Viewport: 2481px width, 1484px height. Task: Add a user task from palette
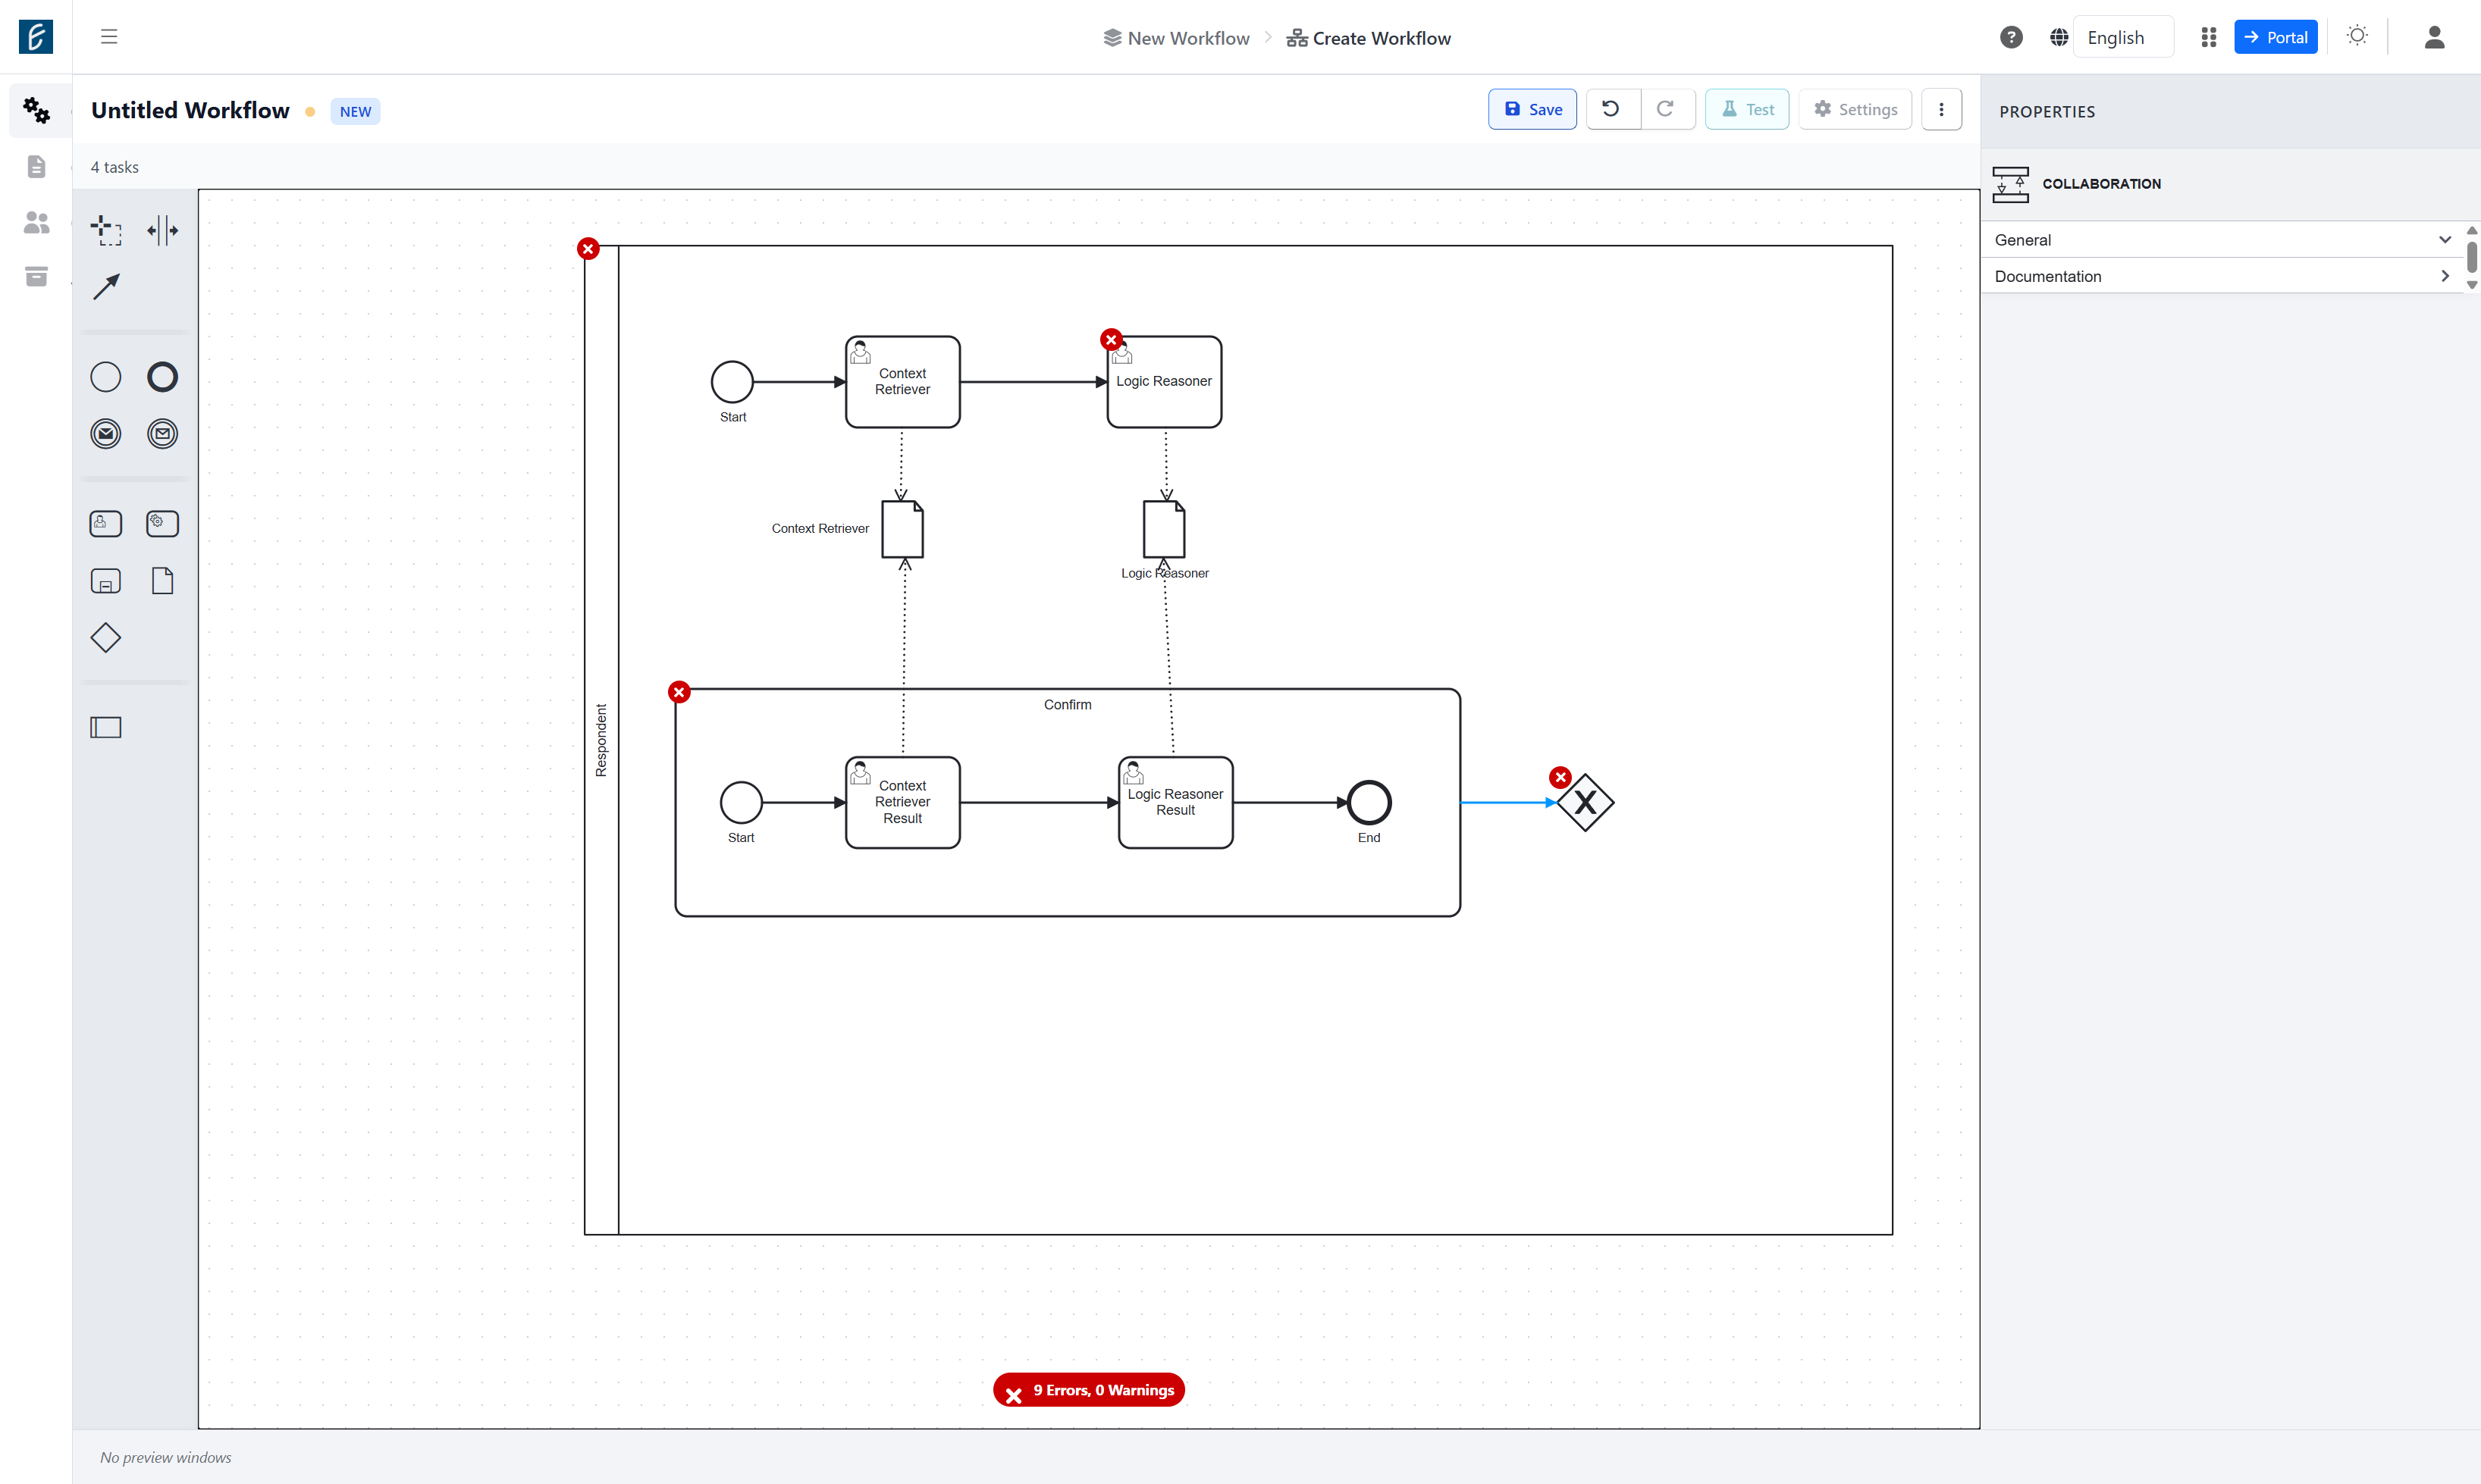click(106, 524)
